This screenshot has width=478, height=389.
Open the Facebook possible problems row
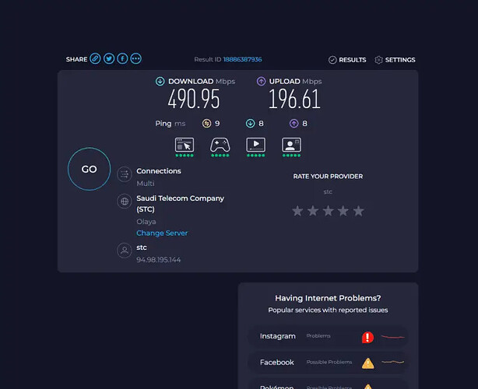[328, 363]
